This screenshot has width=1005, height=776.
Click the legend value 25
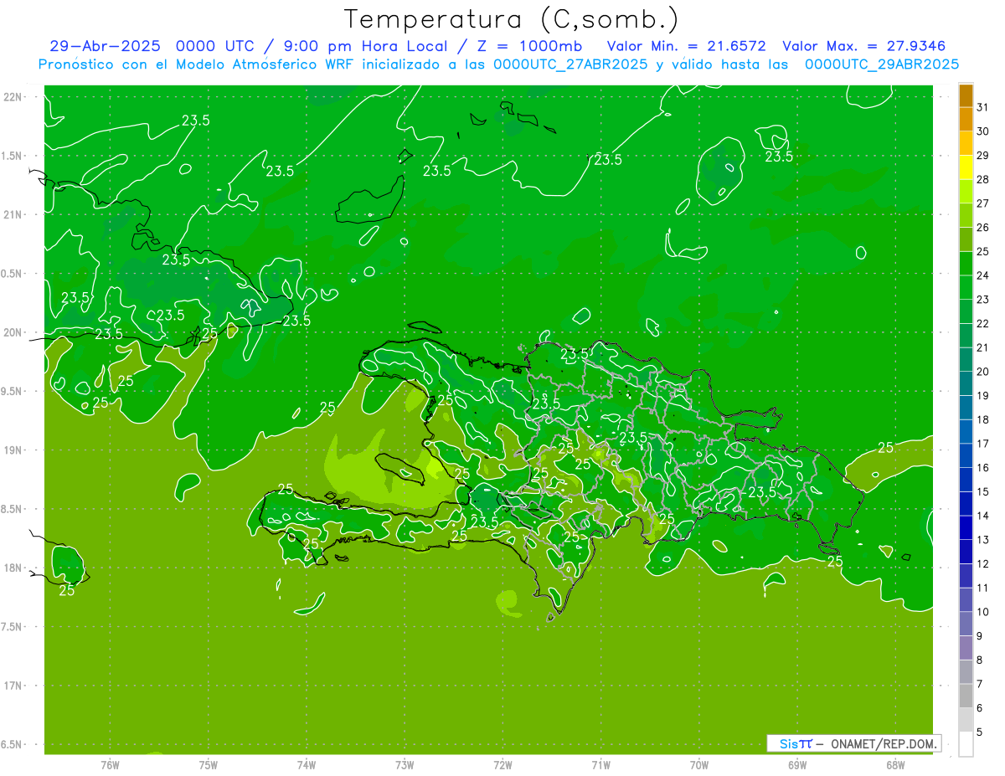pyautogui.click(x=983, y=251)
